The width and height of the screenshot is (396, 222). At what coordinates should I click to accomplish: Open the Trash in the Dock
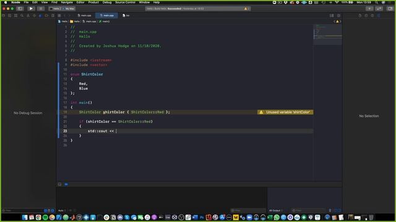[x=371, y=218]
